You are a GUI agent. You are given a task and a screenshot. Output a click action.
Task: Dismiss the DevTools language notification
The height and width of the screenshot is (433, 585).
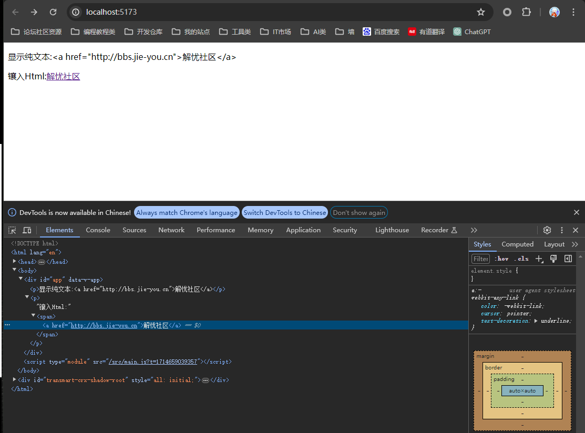click(x=577, y=213)
